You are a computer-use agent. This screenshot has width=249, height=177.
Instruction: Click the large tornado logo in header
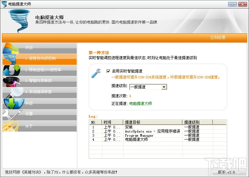point(19,21)
